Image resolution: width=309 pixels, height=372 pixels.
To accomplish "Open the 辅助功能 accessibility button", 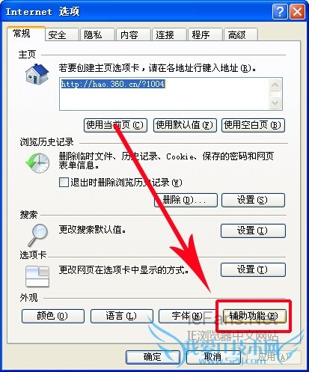I will tap(254, 316).
